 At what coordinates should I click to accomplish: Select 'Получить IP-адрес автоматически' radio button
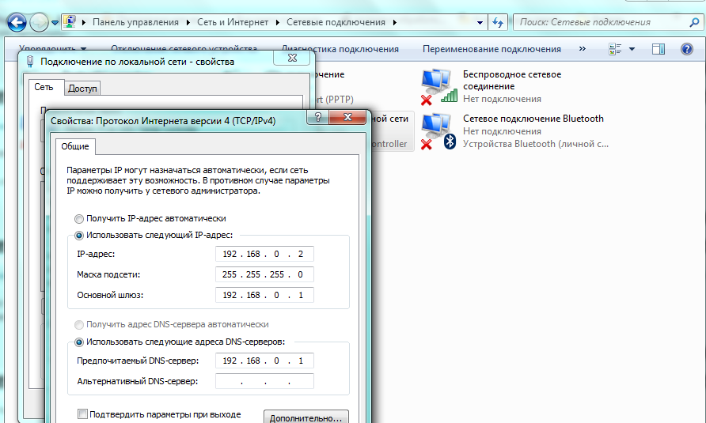pyautogui.click(x=79, y=218)
